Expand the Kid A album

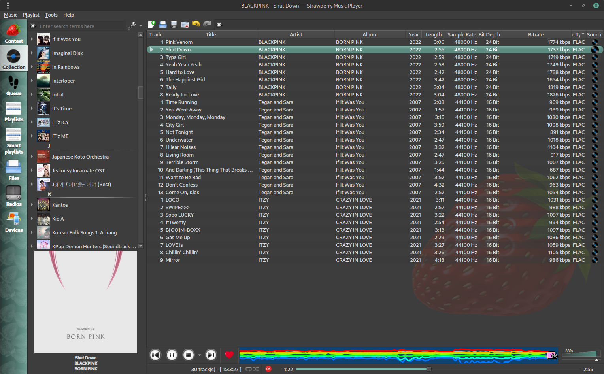click(x=32, y=219)
